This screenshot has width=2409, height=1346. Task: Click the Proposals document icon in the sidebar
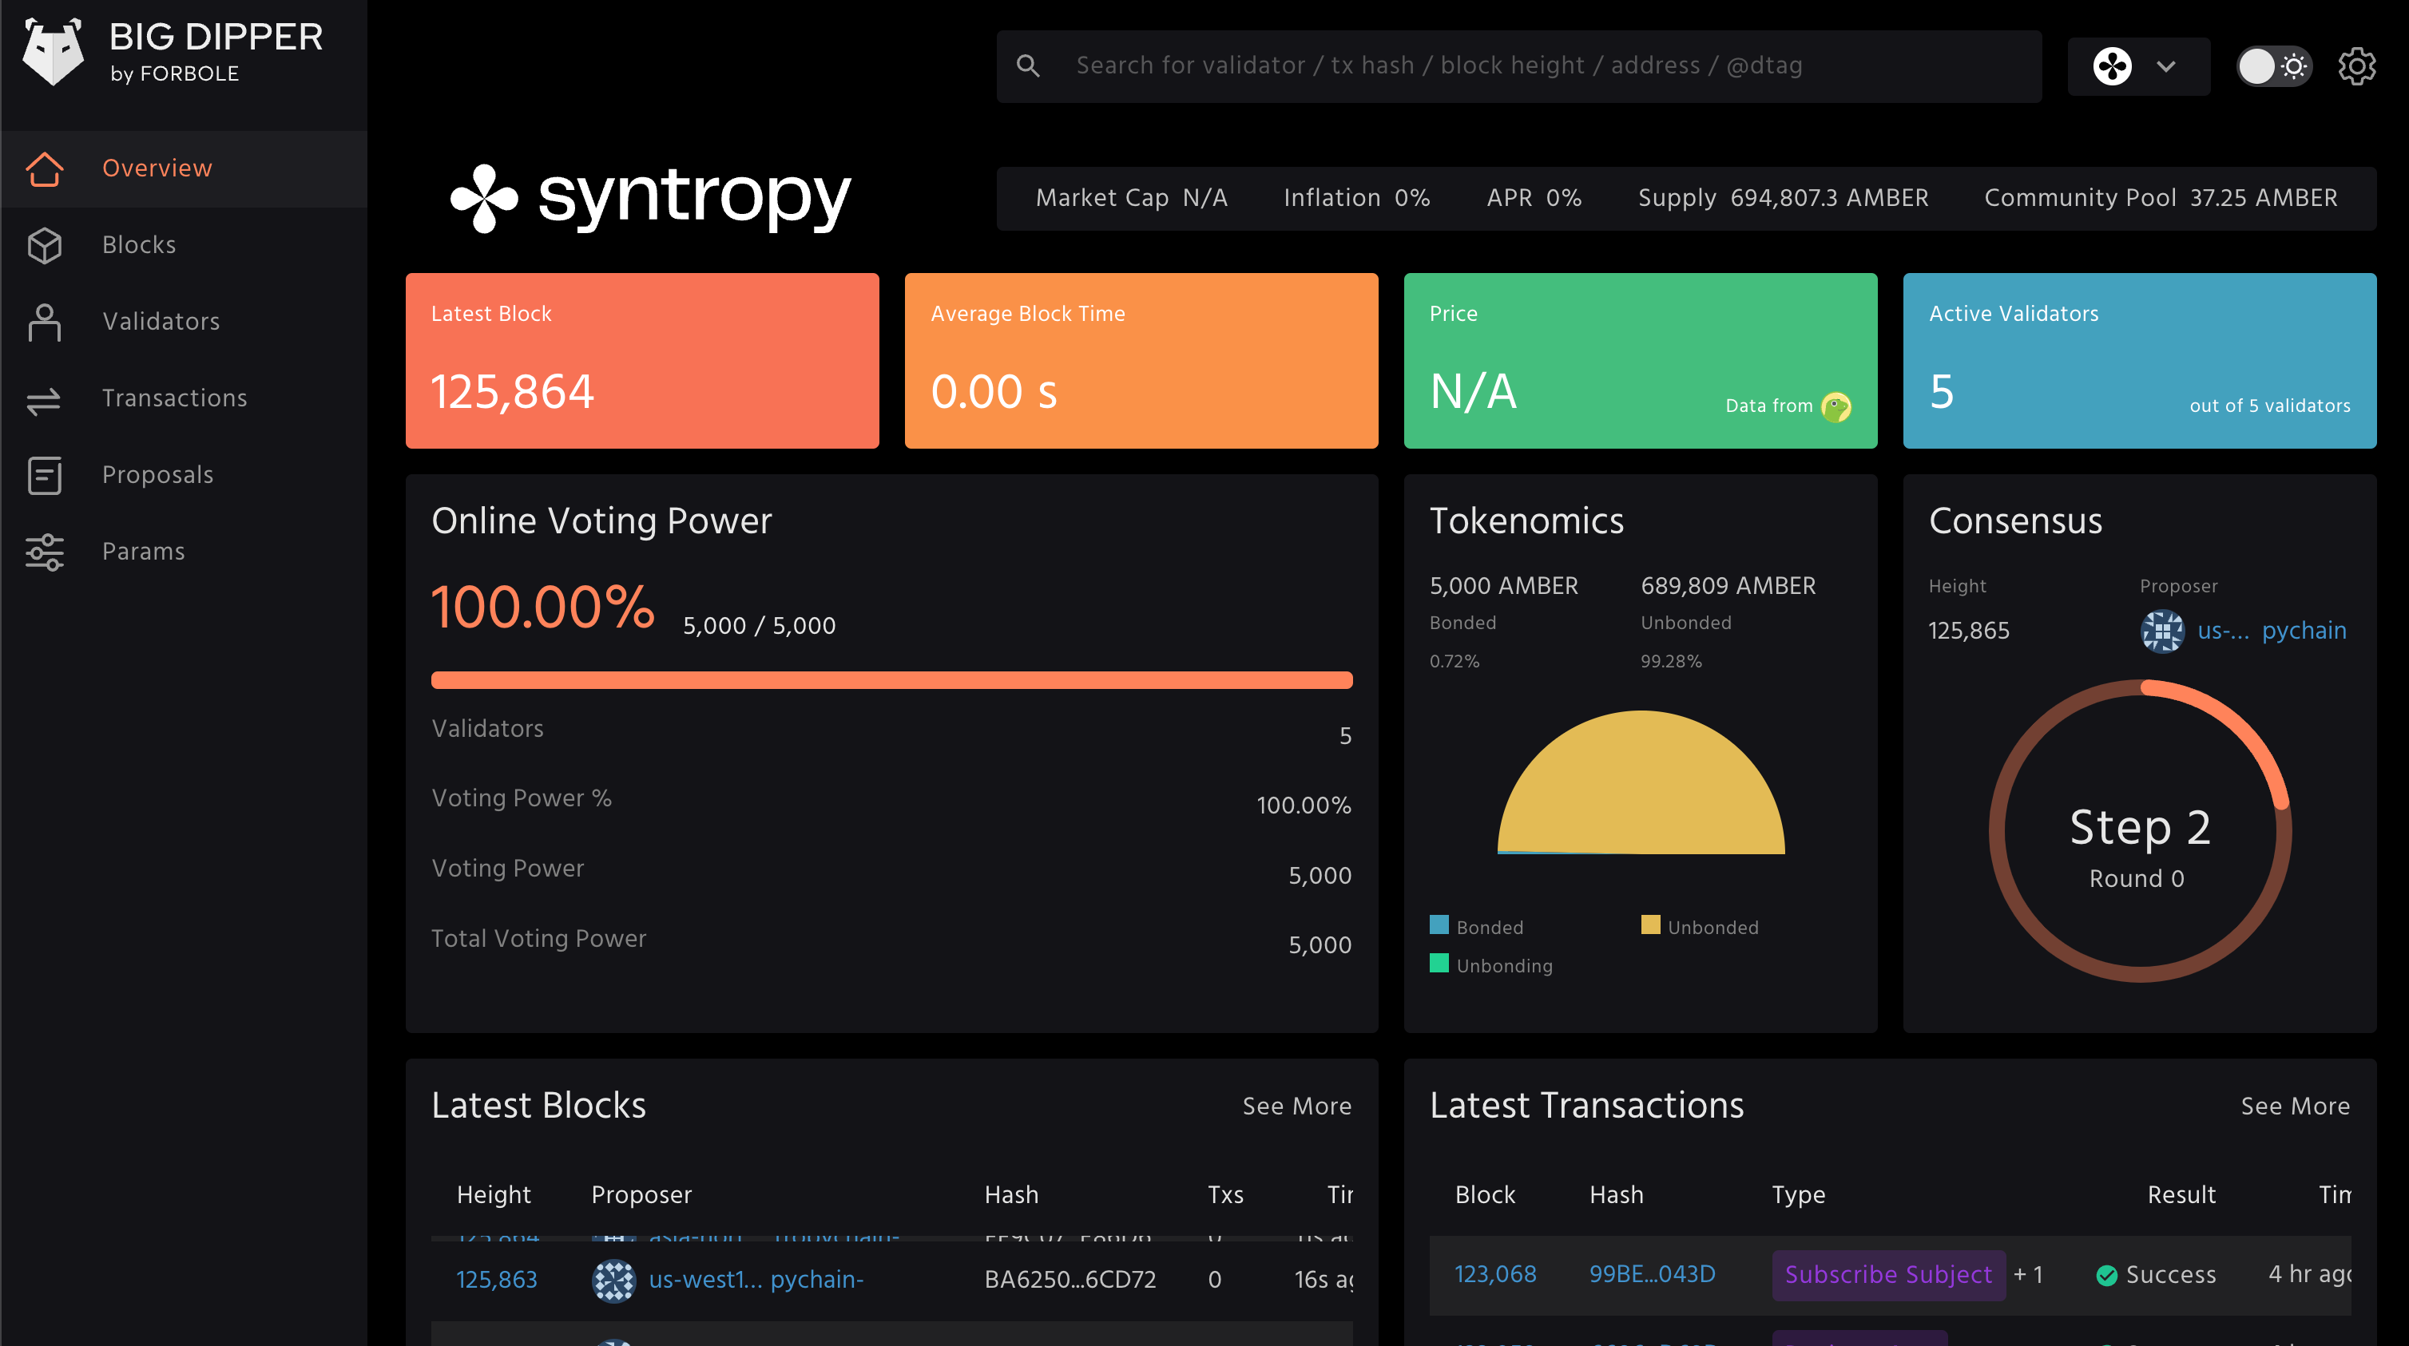(44, 475)
